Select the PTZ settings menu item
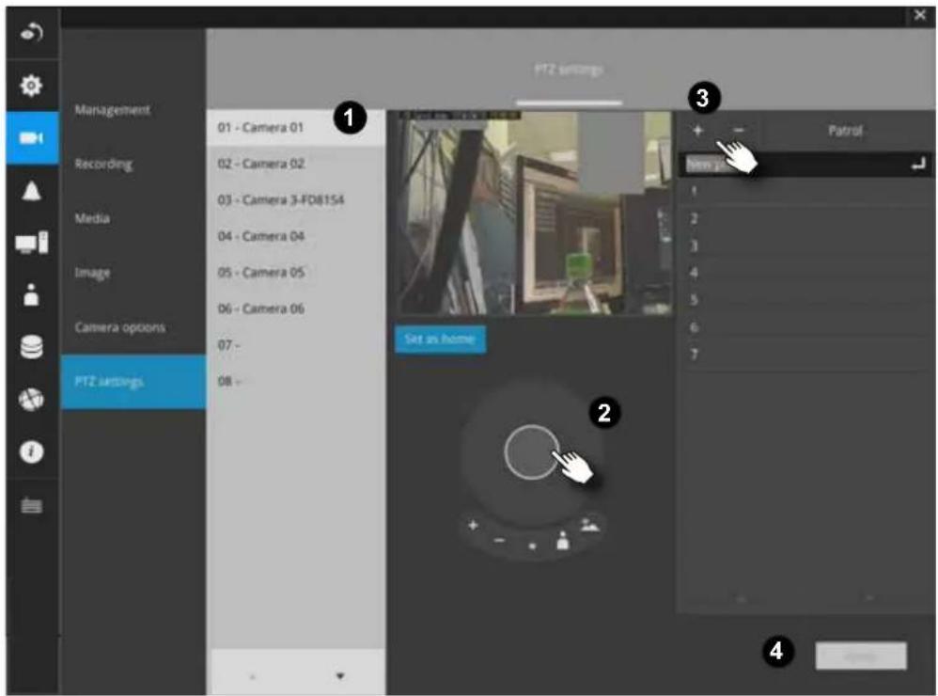 pyautogui.click(x=133, y=382)
